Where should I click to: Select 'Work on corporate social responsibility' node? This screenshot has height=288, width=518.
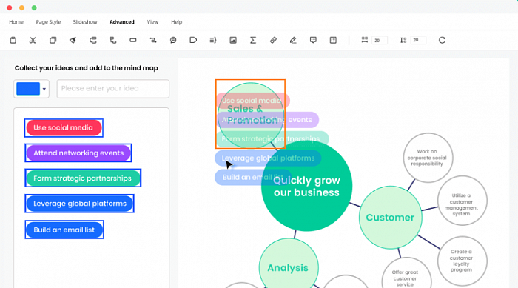point(428,158)
